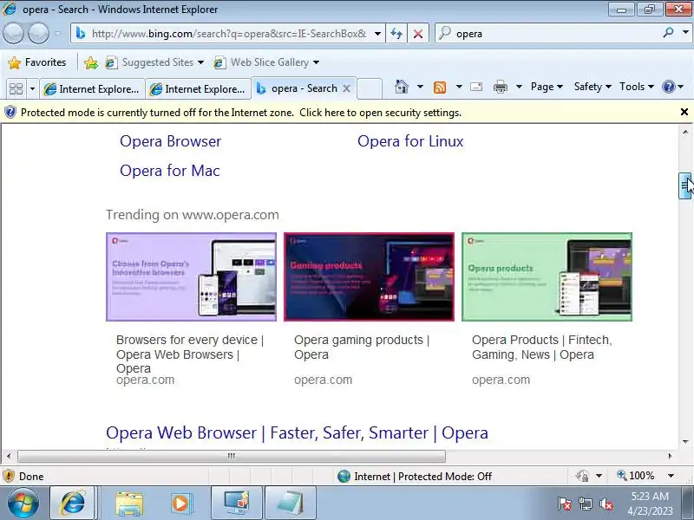Go to Home page icon
Screen dimensions: 694x520
point(402,87)
